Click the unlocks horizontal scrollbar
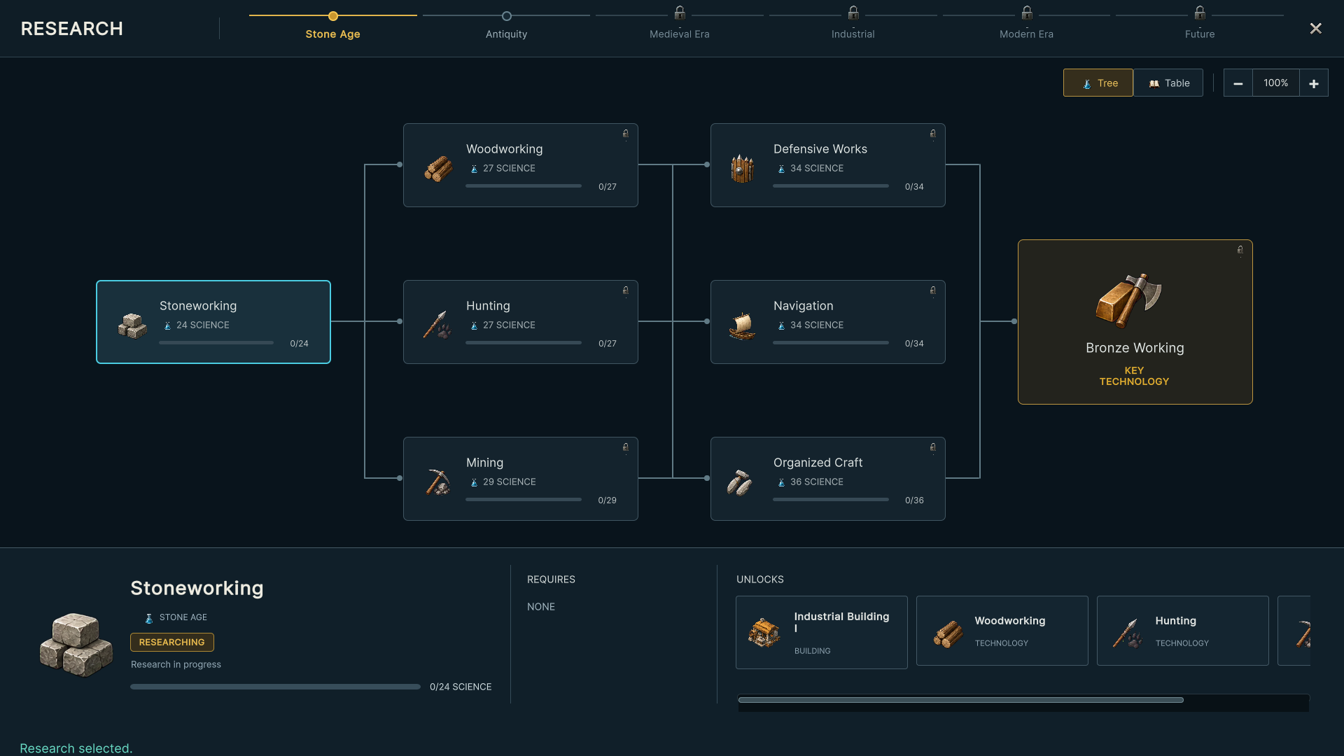This screenshot has width=1344, height=756. (x=960, y=700)
